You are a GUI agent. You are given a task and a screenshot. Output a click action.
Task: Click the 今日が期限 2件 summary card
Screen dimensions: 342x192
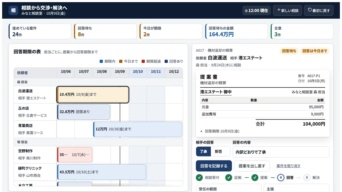pyautogui.click(x=171, y=31)
